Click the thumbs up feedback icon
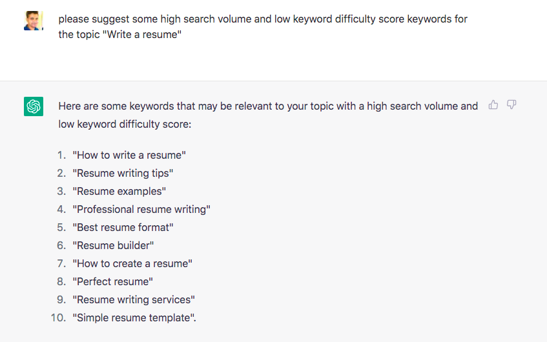This screenshot has width=547, height=342. [x=493, y=105]
